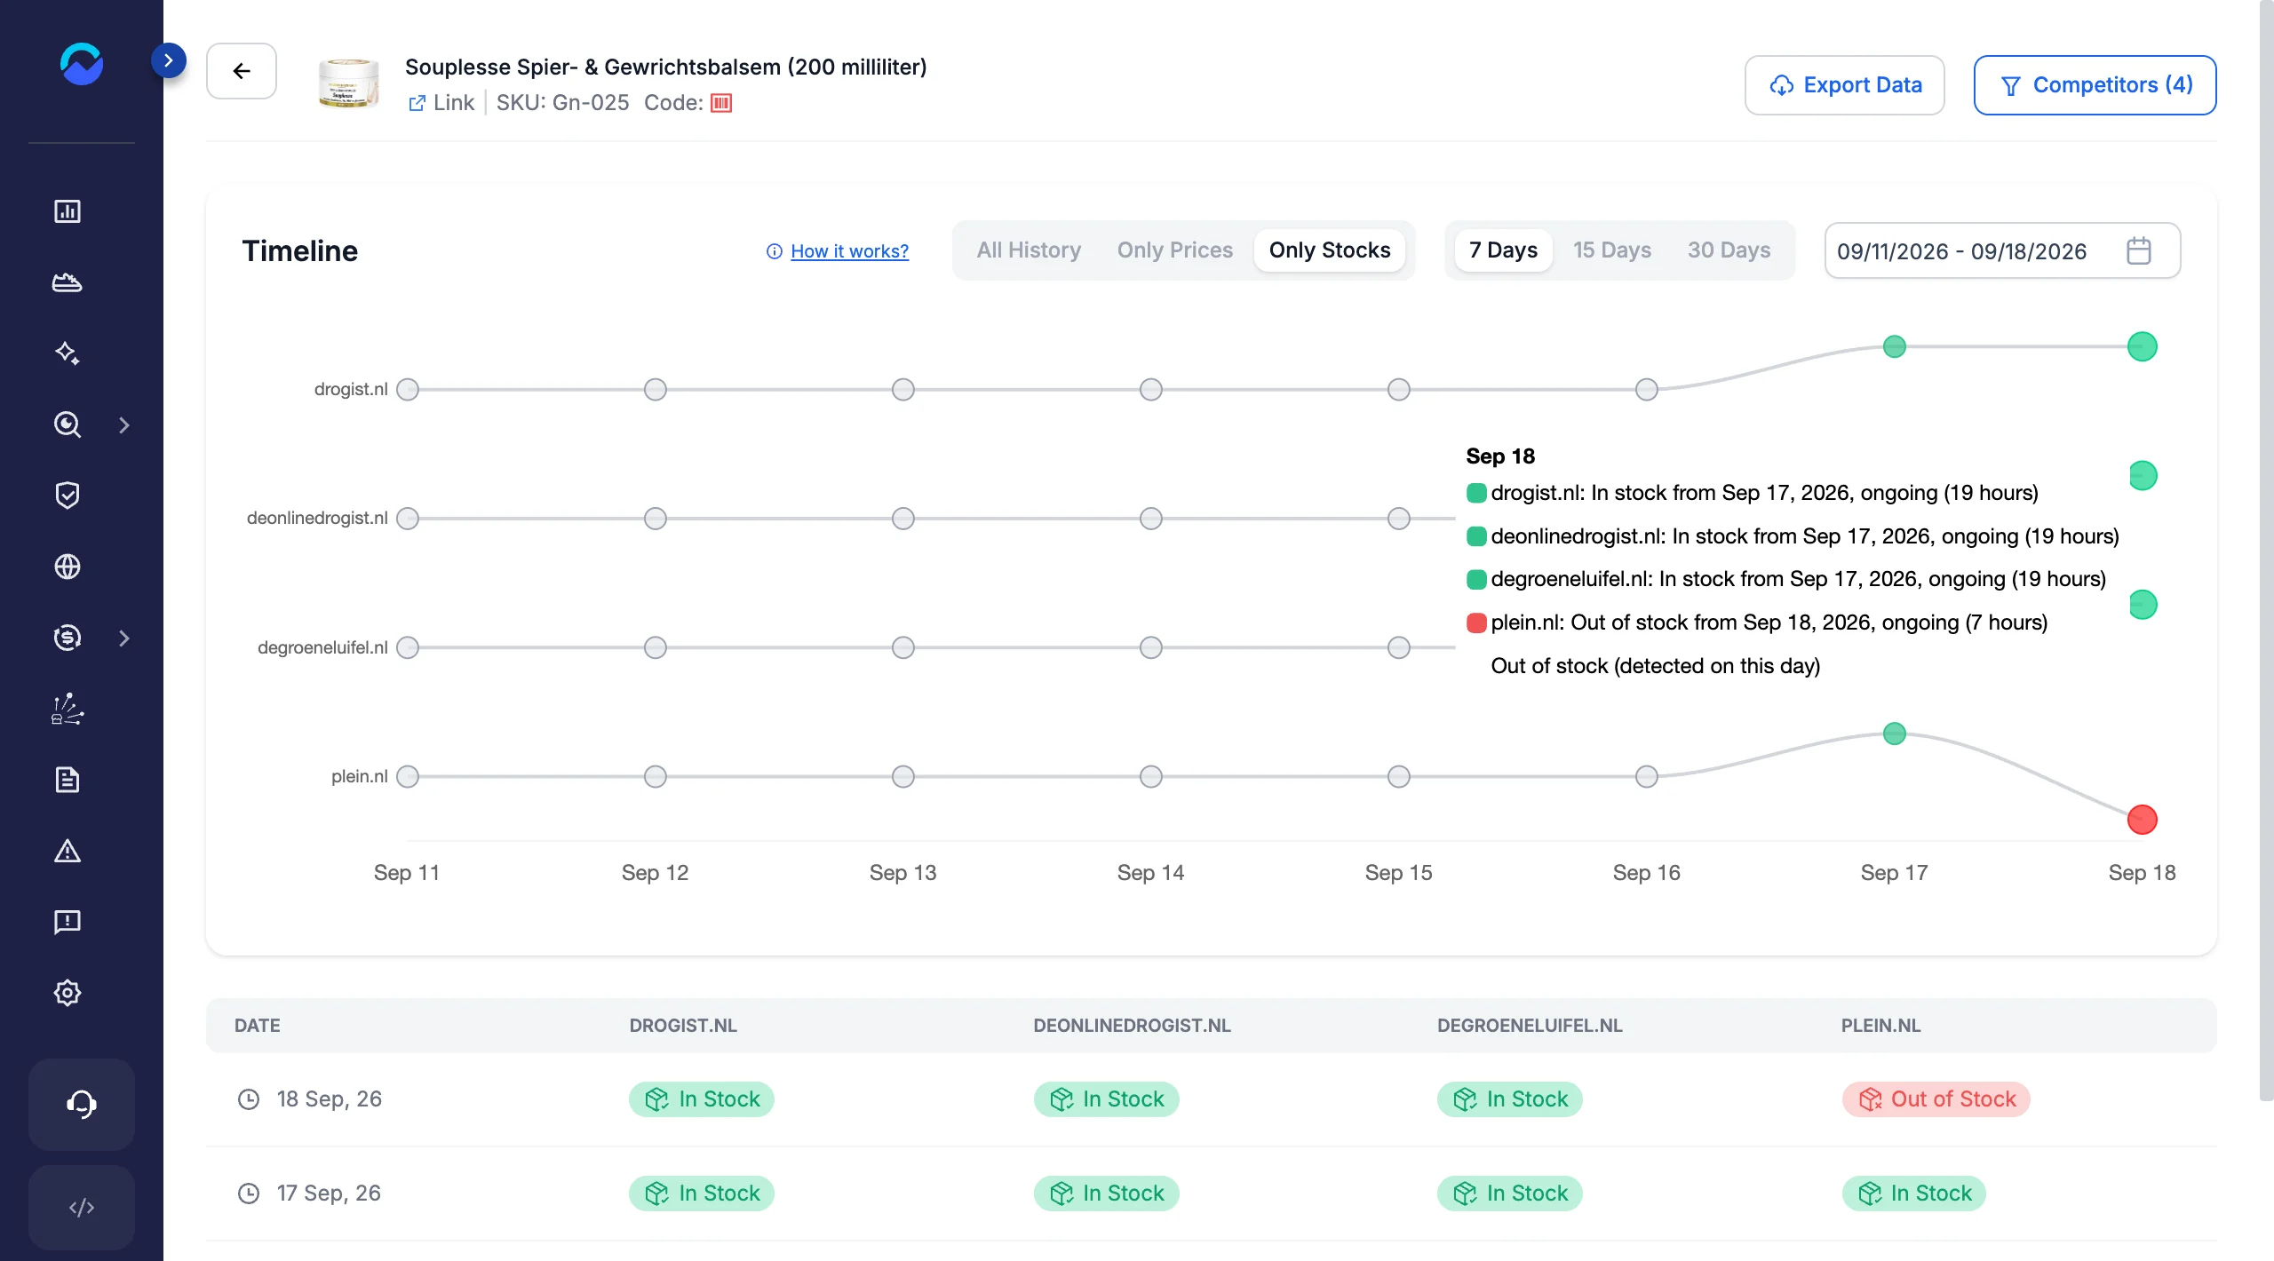Click the app logo in sidebar

(x=82, y=64)
